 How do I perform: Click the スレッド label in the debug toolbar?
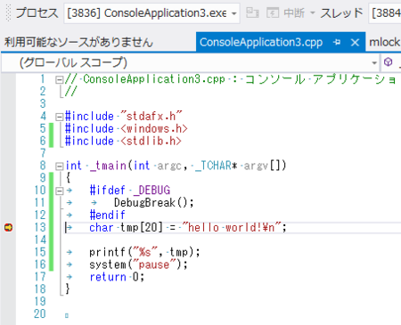pyautogui.click(x=341, y=13)
